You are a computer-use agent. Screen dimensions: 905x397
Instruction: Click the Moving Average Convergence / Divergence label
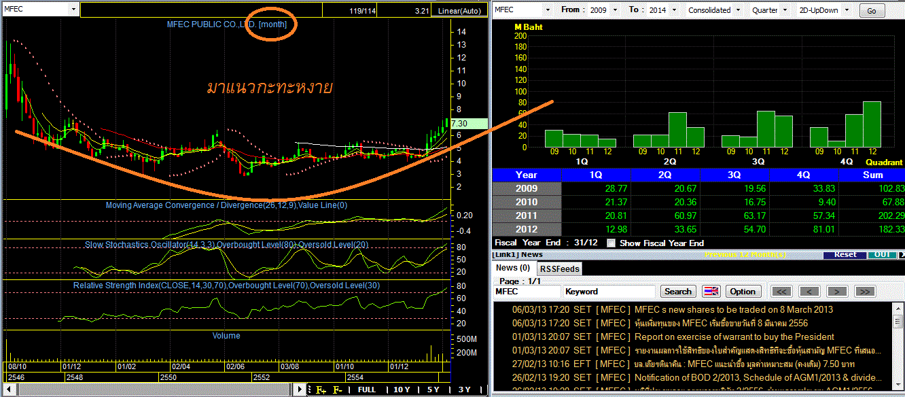tap(226, 205)
